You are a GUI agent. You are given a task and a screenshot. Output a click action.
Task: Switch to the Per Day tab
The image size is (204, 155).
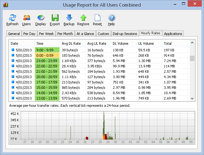pyautogui.click(x=29, y=34)
